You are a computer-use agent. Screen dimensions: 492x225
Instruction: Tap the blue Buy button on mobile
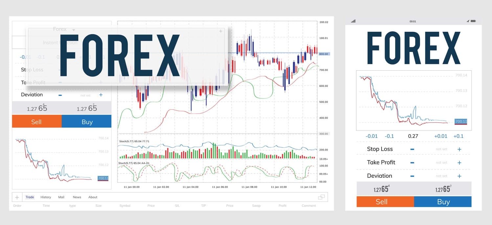tap(443, 202)
